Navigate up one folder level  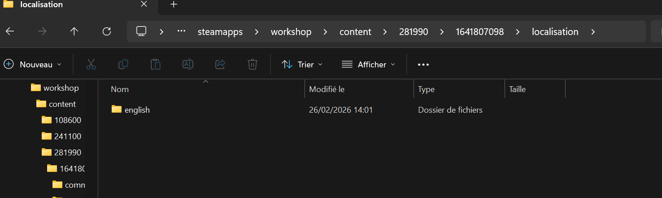(74, 31)
